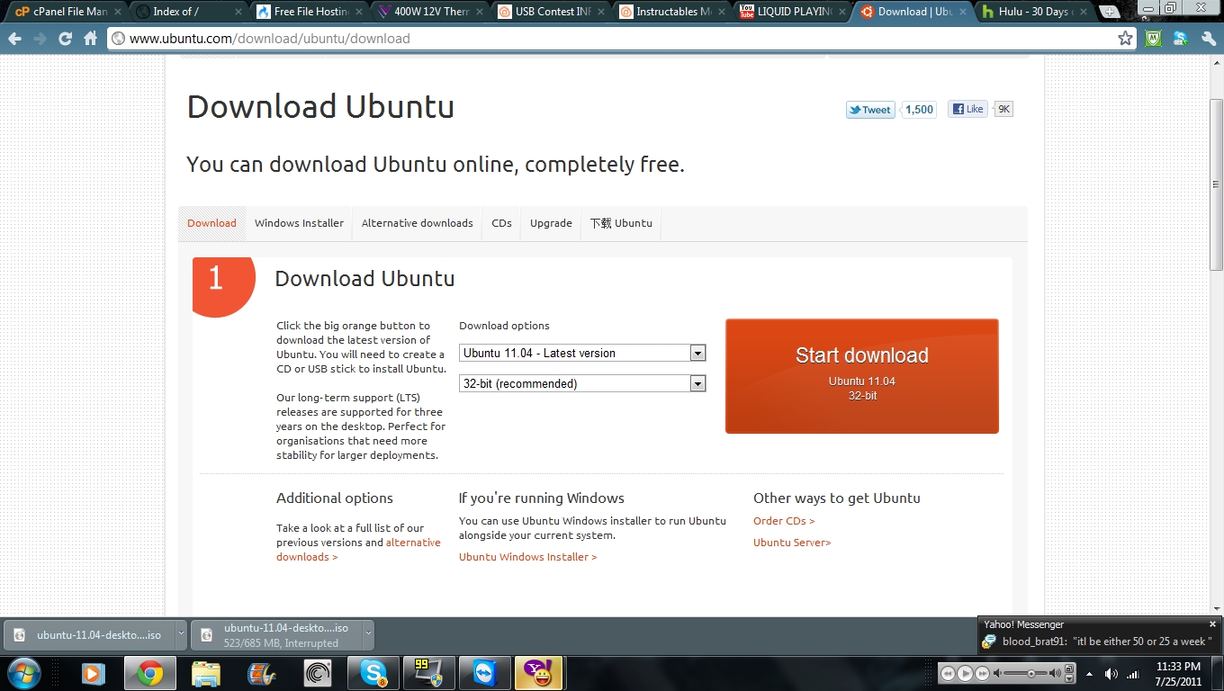Open the spiral logo taskbar app
Screen dimensions: 1224x691
[318, 674]
